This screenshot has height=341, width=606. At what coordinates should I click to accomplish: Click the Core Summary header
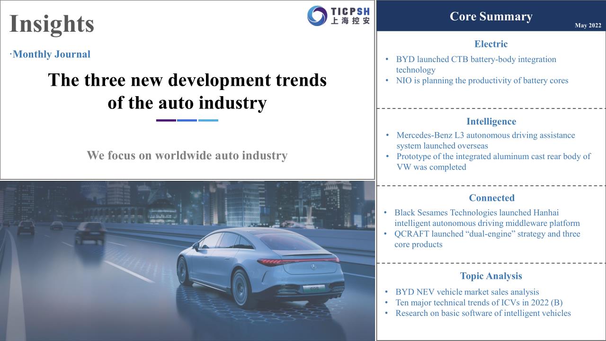(x=491, y=16)
